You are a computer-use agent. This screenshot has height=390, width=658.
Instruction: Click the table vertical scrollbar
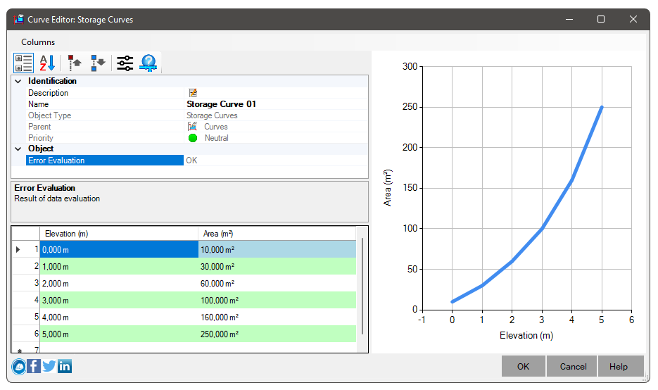pyautogui.click(x=362, y=287)
